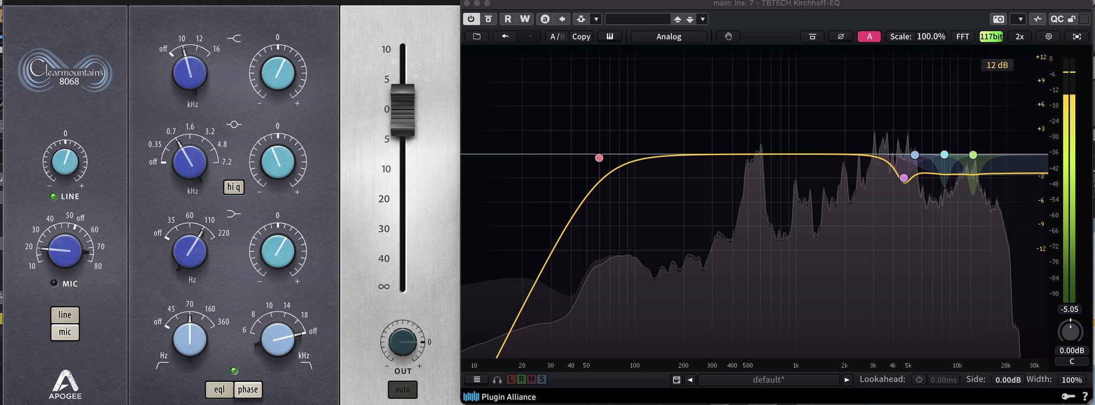The height and width of the screenshot is (405, 1095).
Task: Select next preset with down arrow
Action: coord(690,19)
